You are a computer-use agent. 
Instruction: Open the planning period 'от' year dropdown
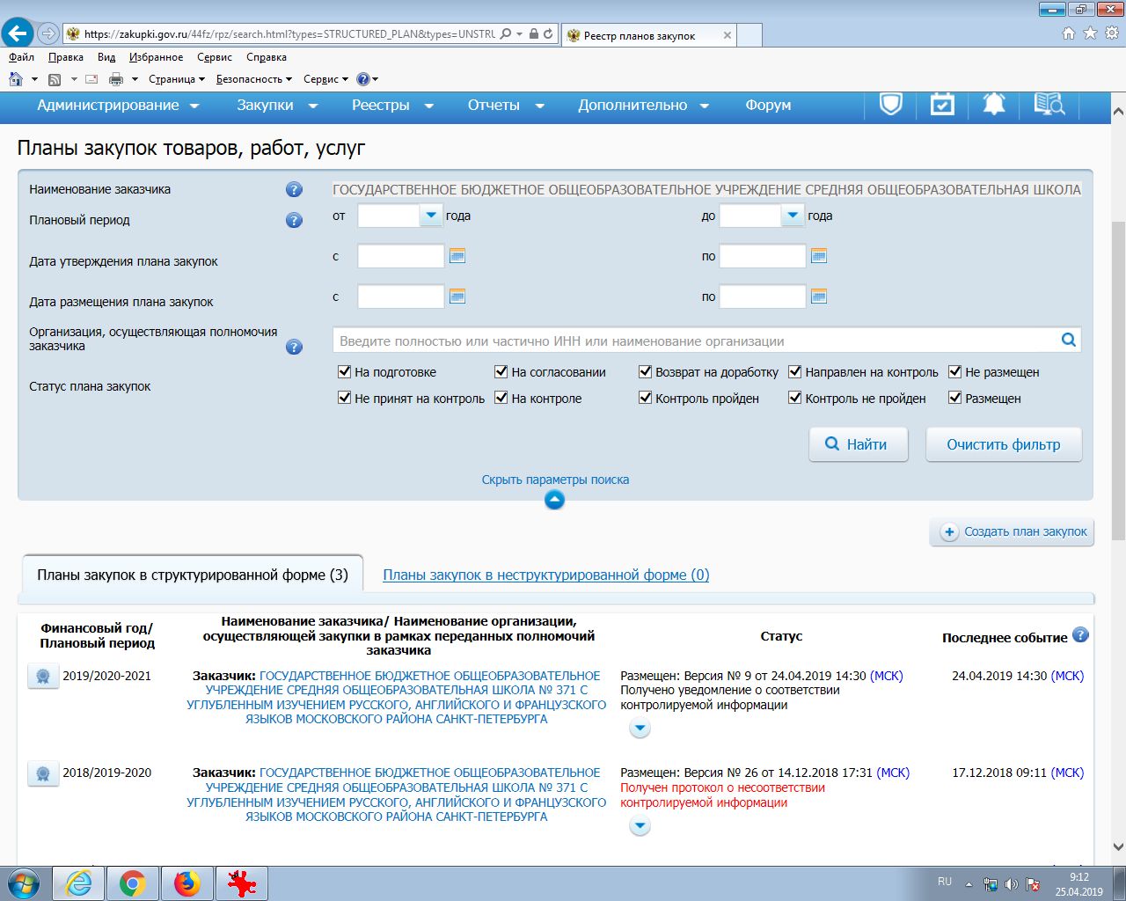point(431,216)
